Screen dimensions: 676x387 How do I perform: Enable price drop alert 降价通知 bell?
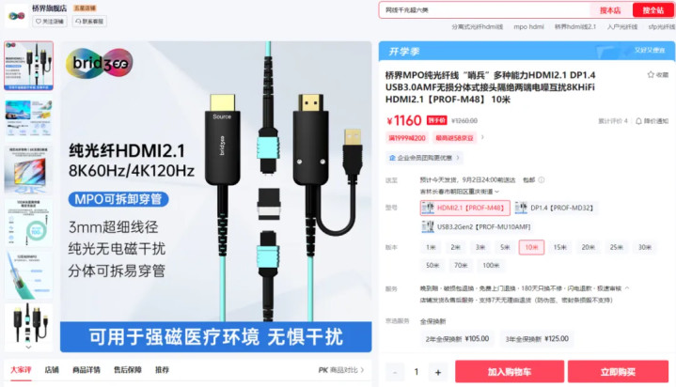[x=652, y=121]
